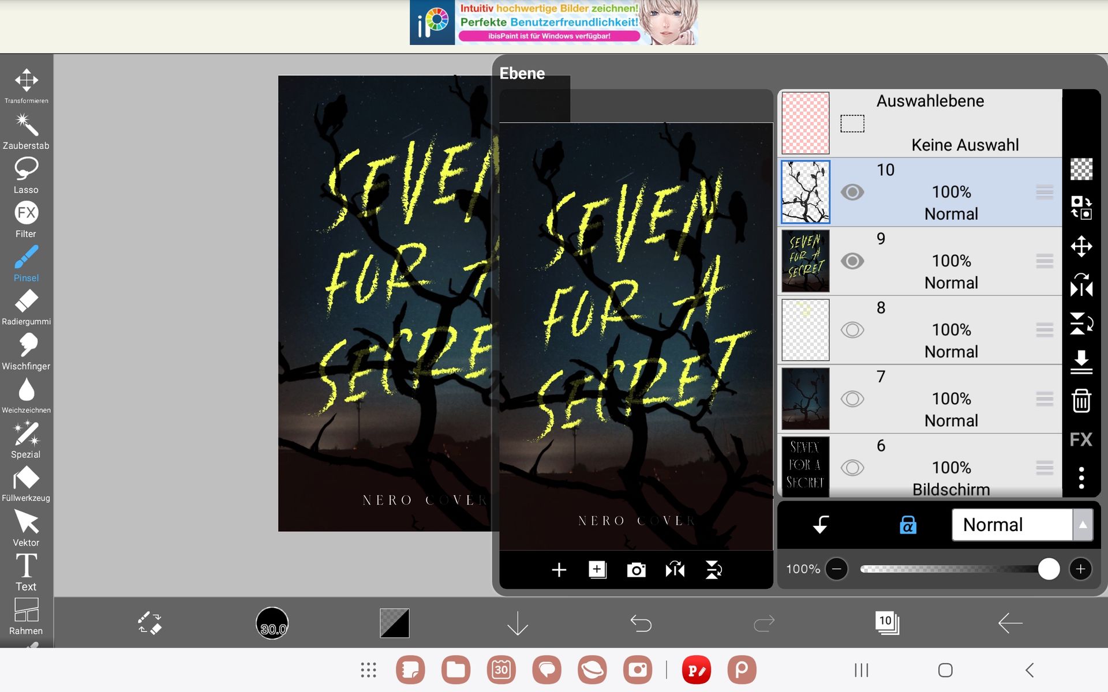
Task: Add a new layer with plus icon
Action: tap(559, 570)
